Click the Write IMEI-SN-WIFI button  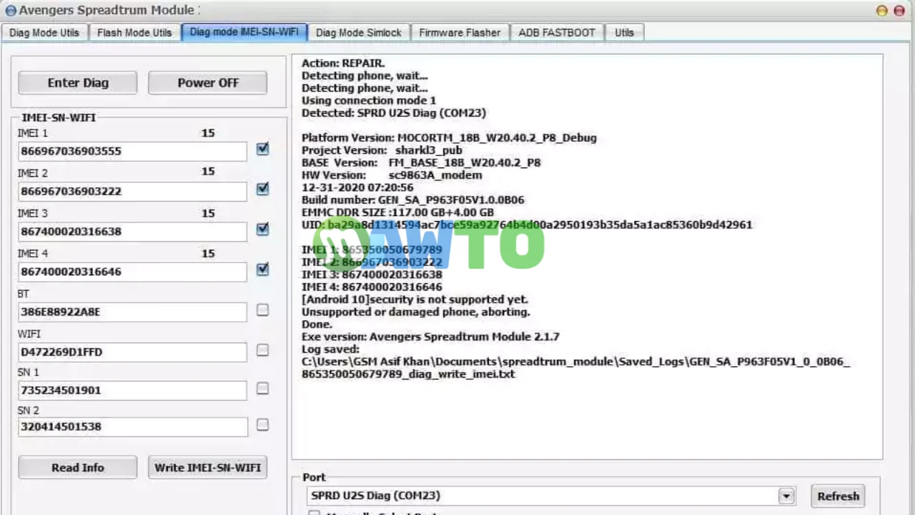coord(208,468)
